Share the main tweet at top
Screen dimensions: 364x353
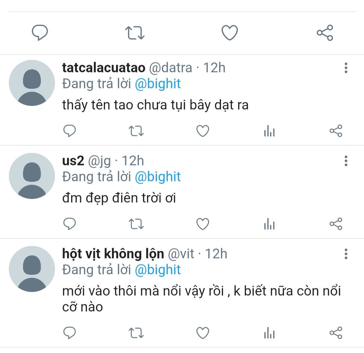[x=325, y=33]
